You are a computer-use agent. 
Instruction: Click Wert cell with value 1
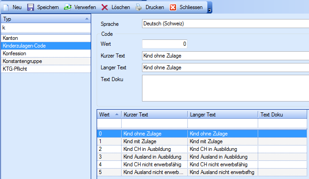pos(109,141)
